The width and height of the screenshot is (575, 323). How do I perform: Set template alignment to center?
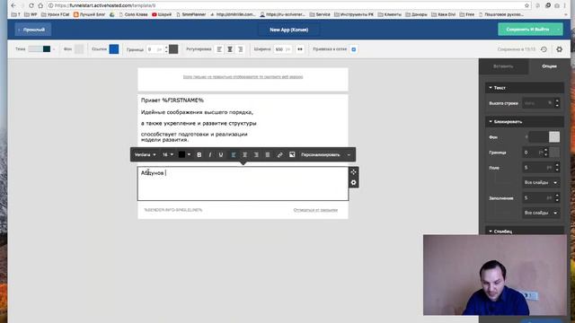(230, 49)
